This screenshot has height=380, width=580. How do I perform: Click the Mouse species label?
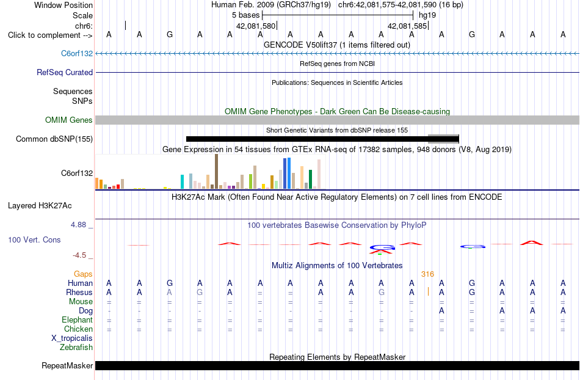[81, 302]
